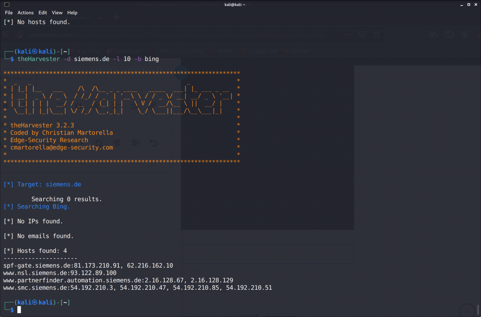Viewport: 481px width, 317px height.
Task: Click the search icon in the page editor
Action: click(x=99, y=143)
